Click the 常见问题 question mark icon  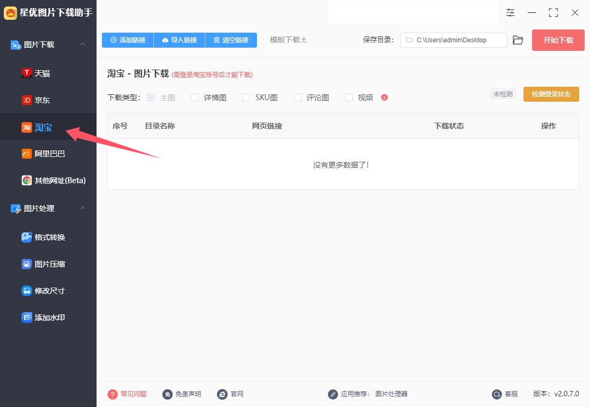point(113,394)
